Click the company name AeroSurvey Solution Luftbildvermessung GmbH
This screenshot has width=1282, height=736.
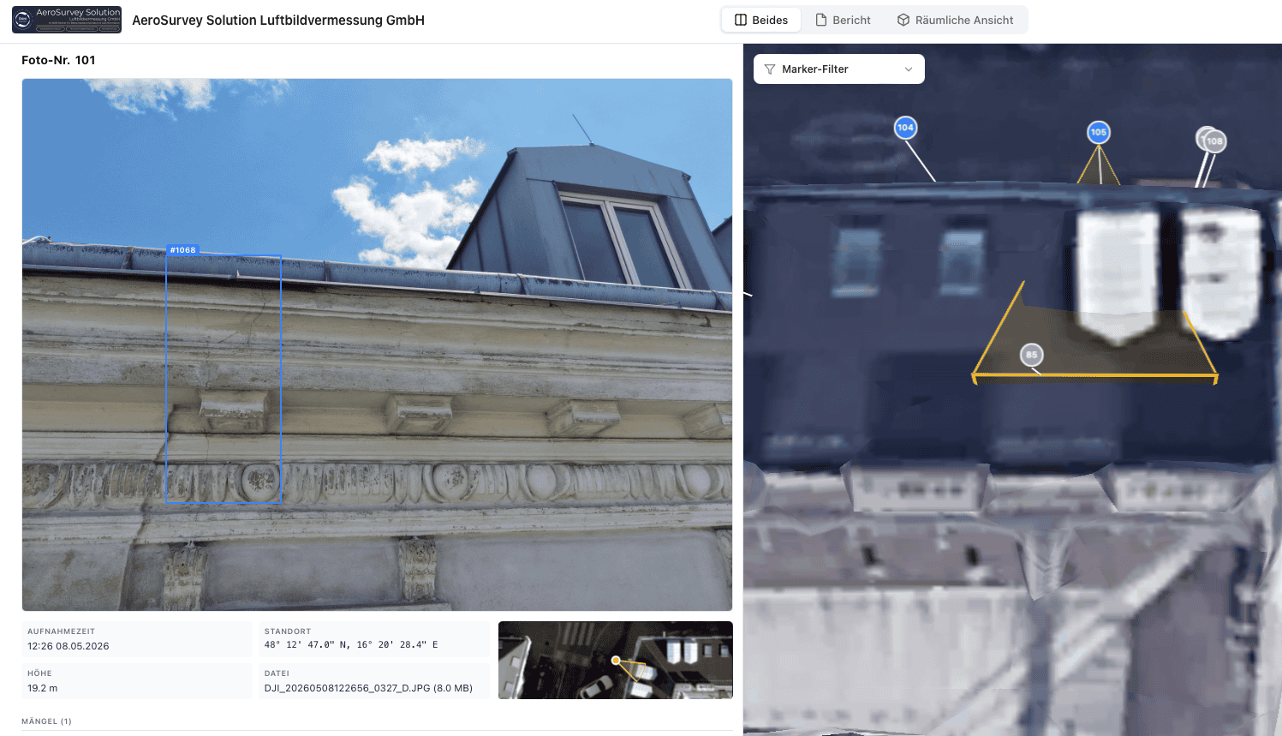278,20
